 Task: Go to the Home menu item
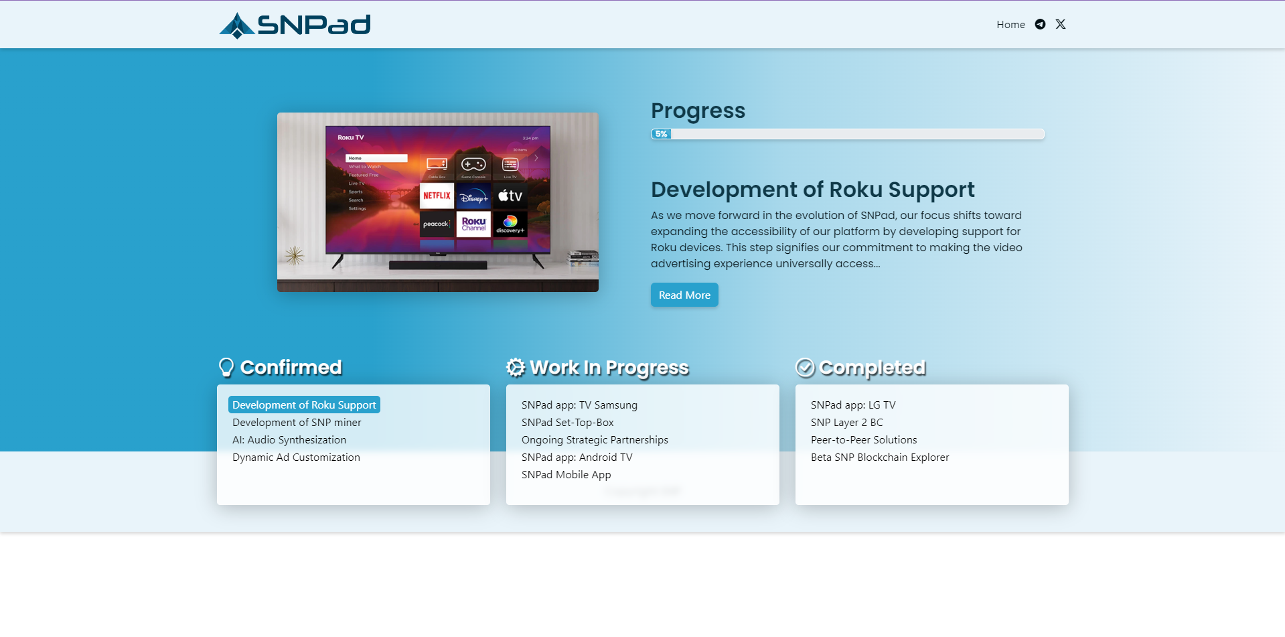pyautogui.click(x=1010, y=25)
